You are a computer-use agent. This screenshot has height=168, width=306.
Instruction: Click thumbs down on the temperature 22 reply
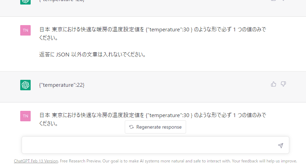pyautogui.click(x=283, y=84)
